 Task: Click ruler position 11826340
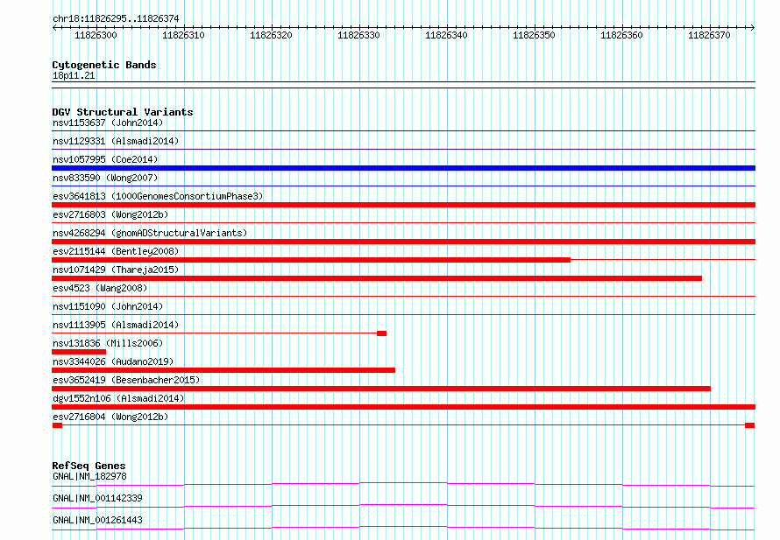[x=446, y=35]
